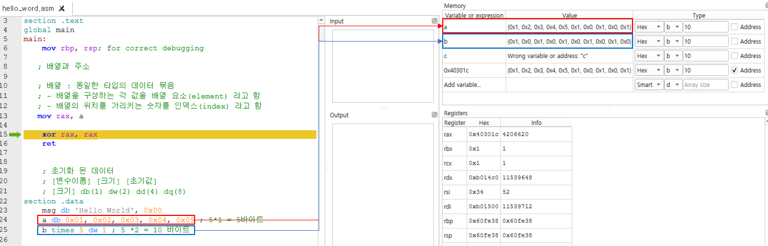Open the Hex format dropdown for variable c
Viewport: 768px width, 246px height.
pyautogui.click(x=649, y=56)
